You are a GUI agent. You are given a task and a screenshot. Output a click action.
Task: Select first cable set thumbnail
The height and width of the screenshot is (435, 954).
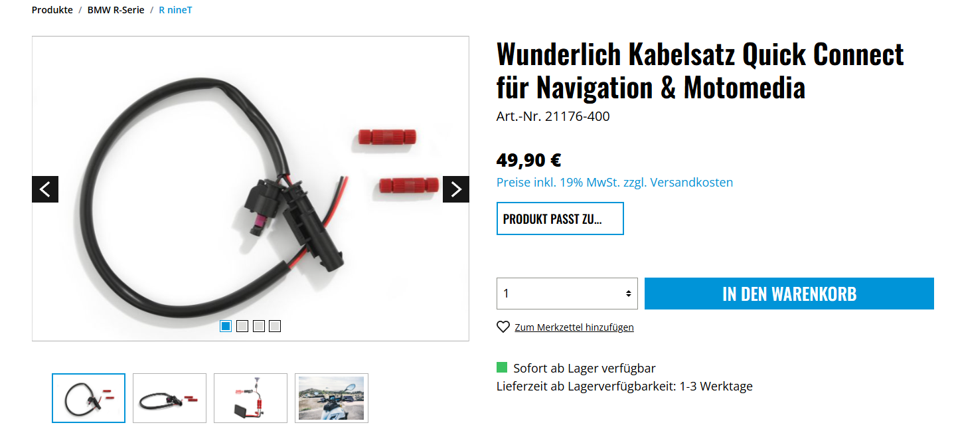point(88,398)
